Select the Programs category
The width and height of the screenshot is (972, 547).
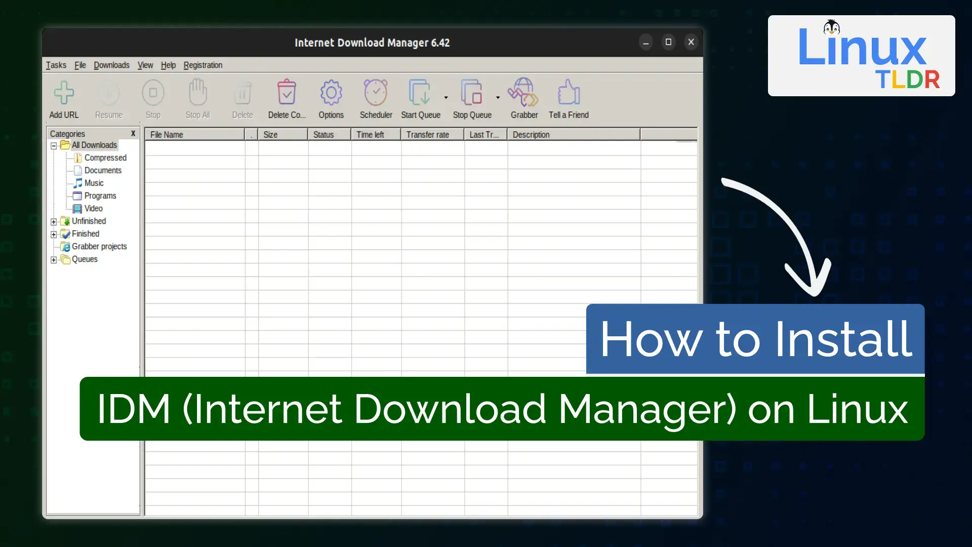coord(100,196)
